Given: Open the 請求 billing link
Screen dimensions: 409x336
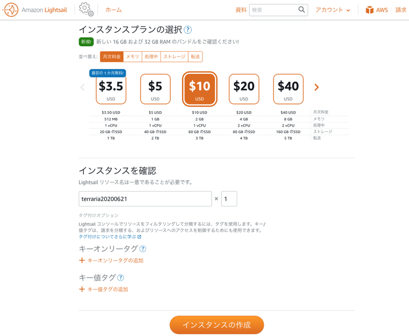Looking at the screenshot, I should pos(401,10).
